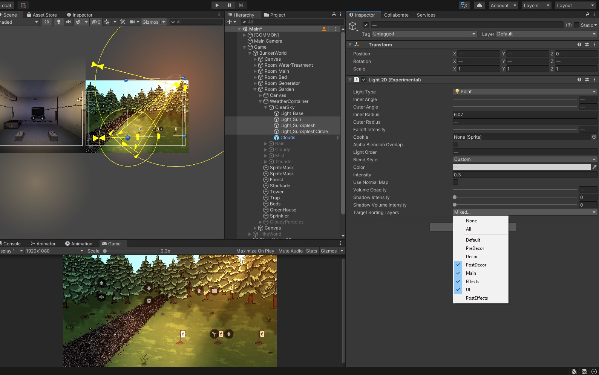This screenshot has height=375, width=599.
Task: Open Hierarchy panel kebab menu
Action: tap(340, 14)
